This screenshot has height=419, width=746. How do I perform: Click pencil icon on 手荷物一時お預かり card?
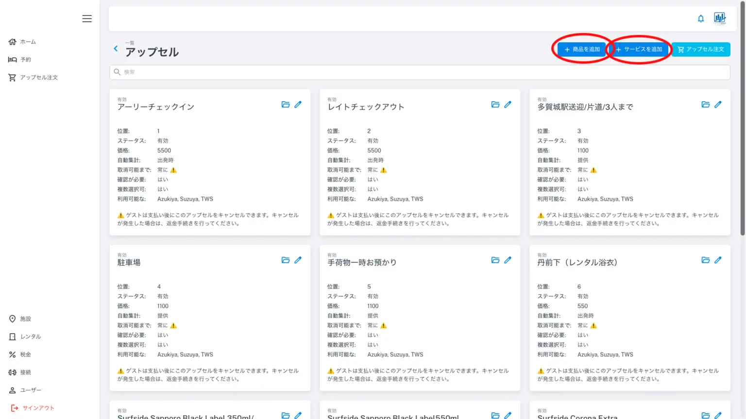pyautogui.click(x=508, y=260)
